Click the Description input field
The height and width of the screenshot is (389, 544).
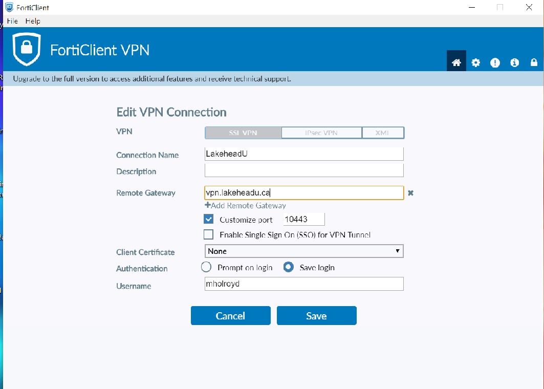point(304,170)
